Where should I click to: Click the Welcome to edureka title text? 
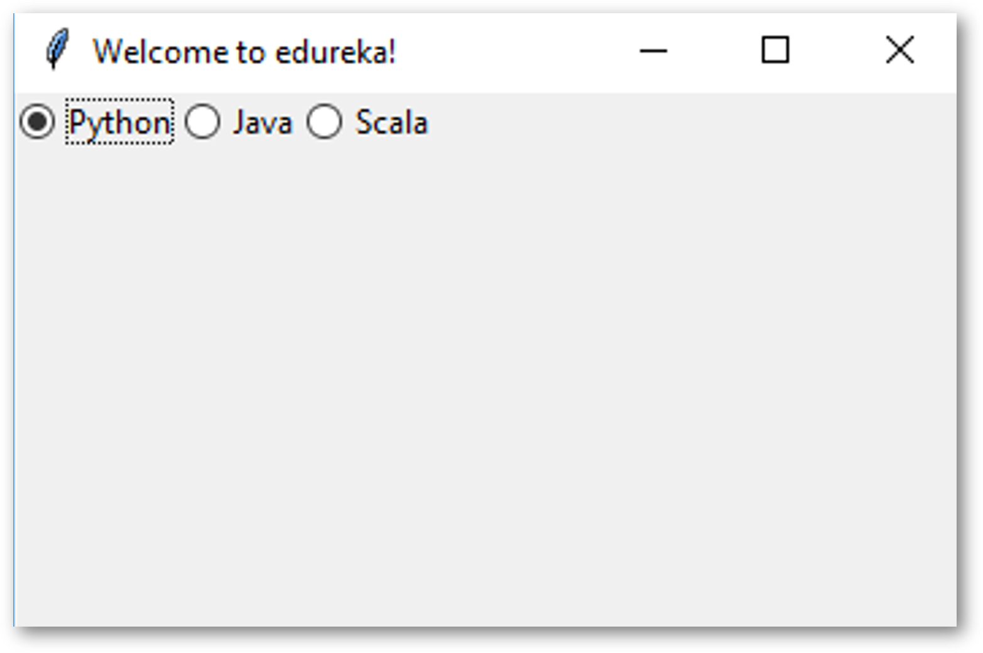tap(245, 52)
